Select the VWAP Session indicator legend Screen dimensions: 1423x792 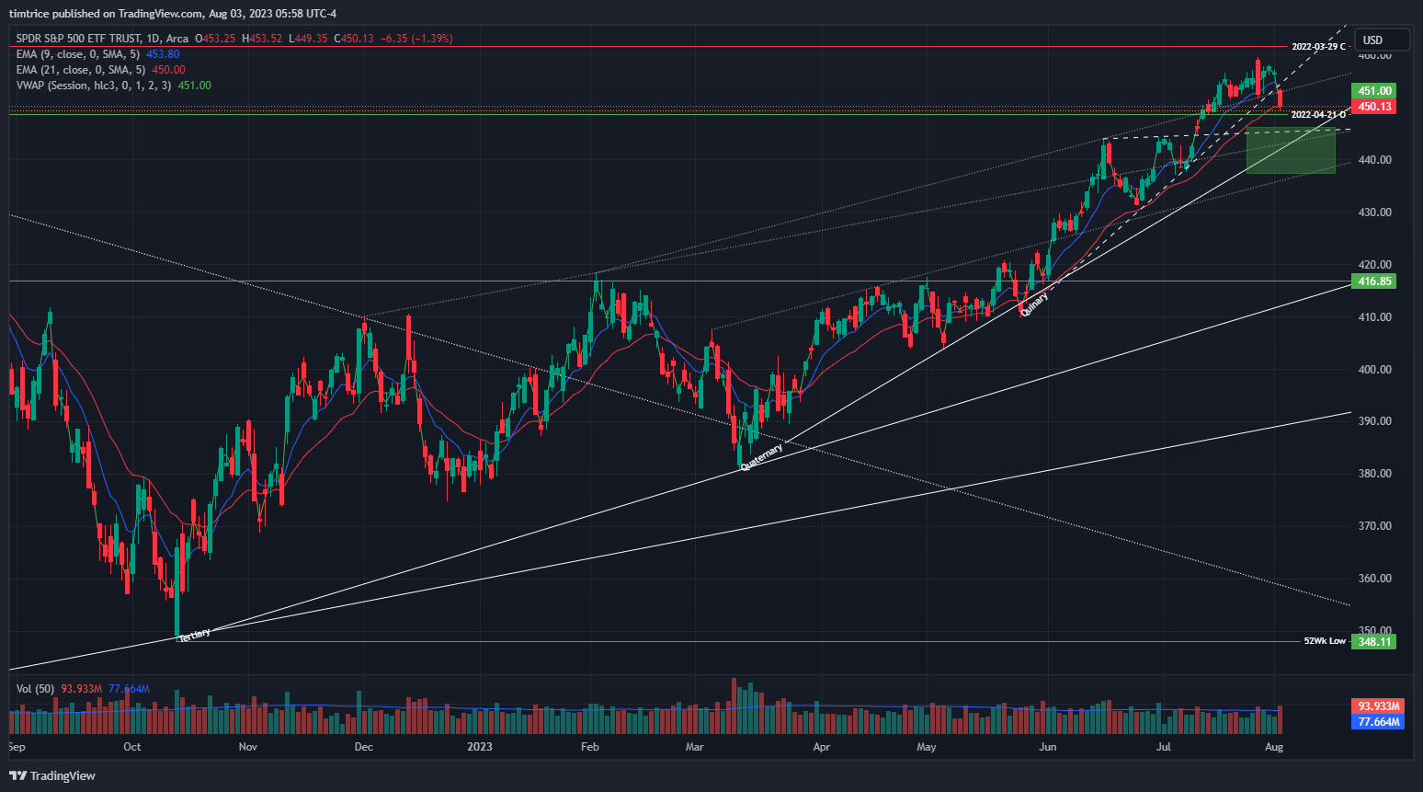click(x=94, y=86)
